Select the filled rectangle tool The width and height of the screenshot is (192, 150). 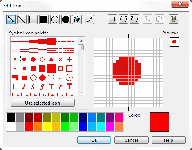[x=44, y=20]
